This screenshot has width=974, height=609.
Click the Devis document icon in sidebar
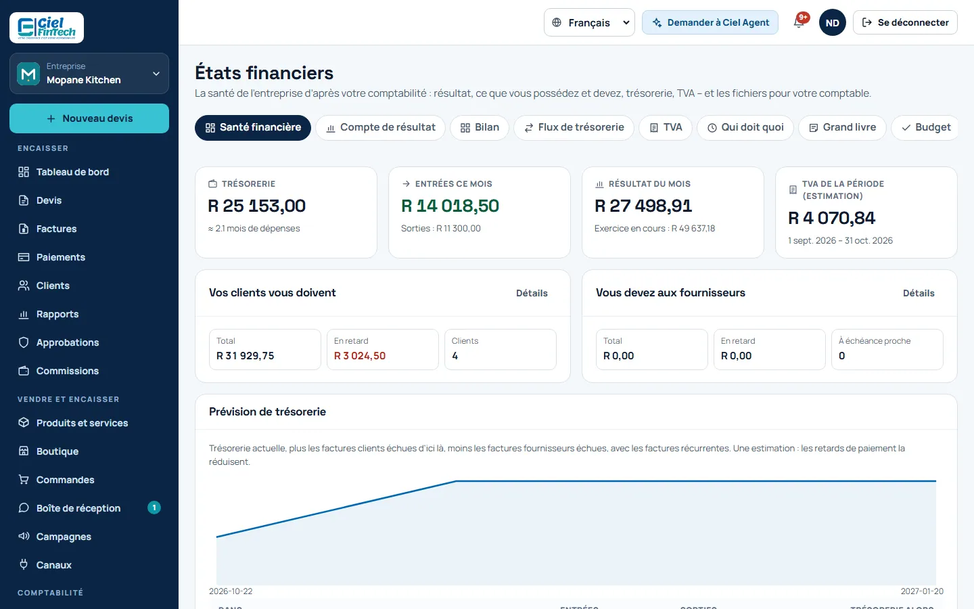tap(24, 200)
